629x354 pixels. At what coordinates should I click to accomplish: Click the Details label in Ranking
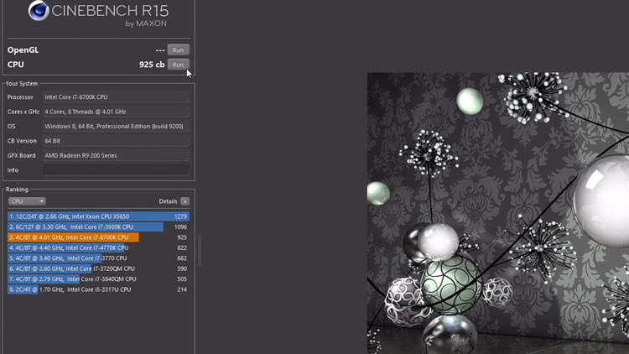[168, 201]
